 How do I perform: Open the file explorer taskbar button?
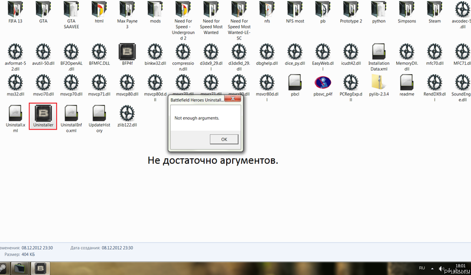[x=20, y=268]
